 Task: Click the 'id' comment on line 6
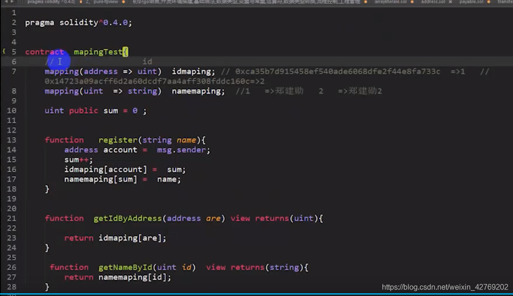pos(147,61)
